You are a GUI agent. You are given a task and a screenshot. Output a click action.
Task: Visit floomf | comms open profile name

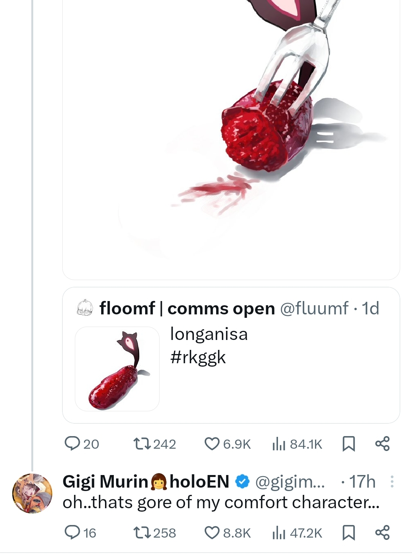click(x=187, y=308)
